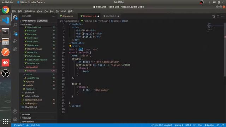This screenshot has height=127, width=226.
Task: Open the Explorer view in activity bar
Action: point(15,17)
